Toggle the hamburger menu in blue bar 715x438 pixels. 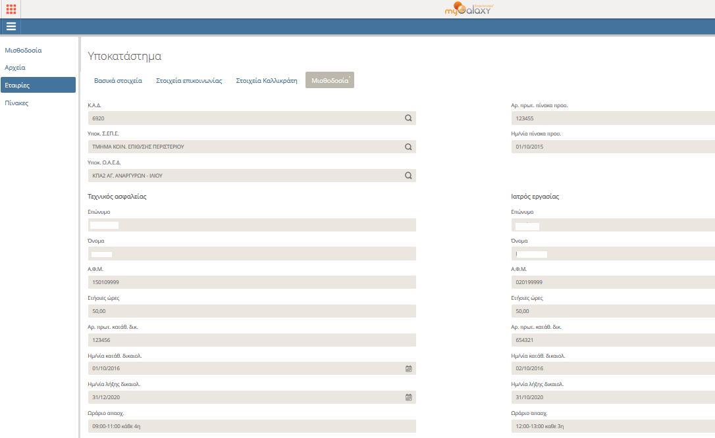pos(11,26)
